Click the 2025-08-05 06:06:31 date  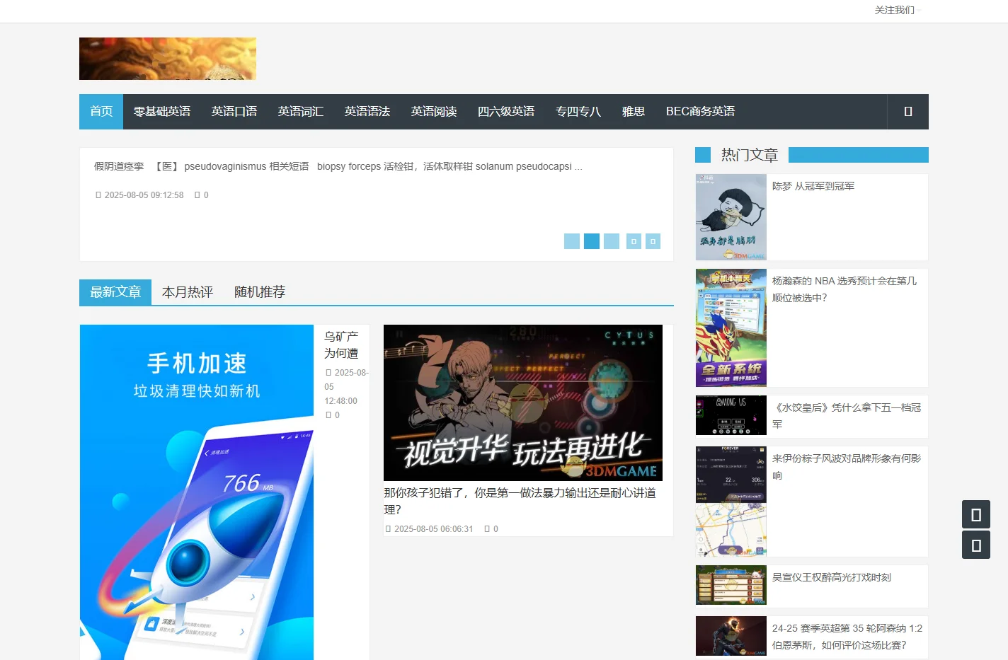pyautogui.click(x=433, y=529)
